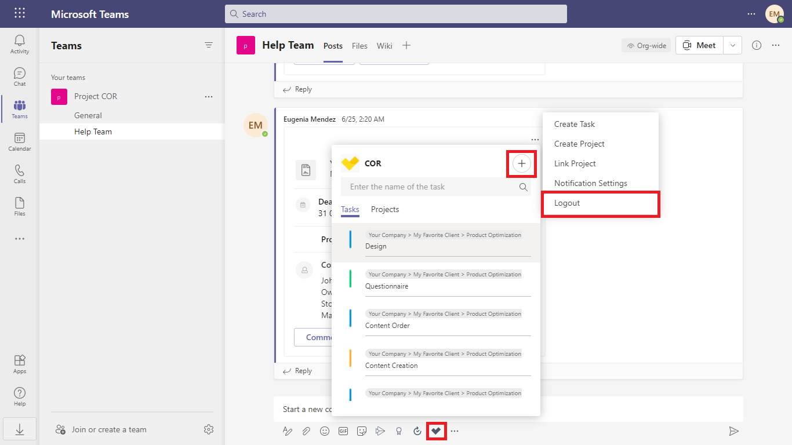Select Teams in the left rail
The width and height of the screenshot is (792, 445).
20,109
